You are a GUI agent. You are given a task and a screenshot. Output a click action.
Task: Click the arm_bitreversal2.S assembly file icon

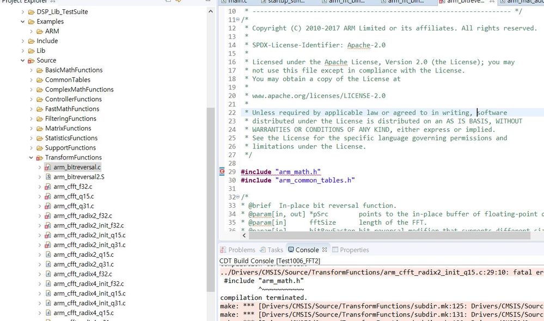point(48,177)
